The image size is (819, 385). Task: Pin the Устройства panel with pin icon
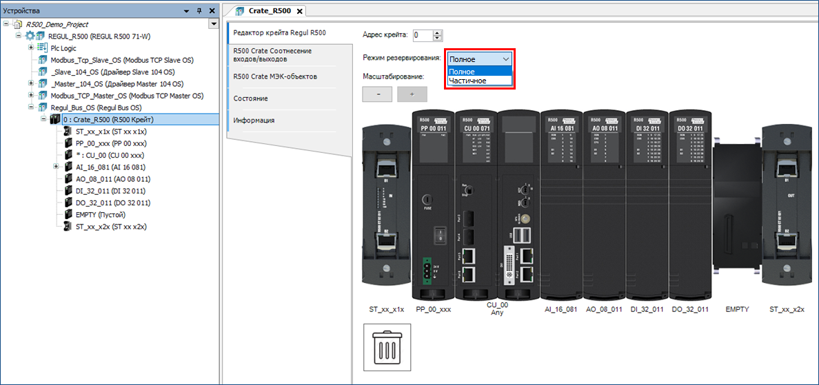(x=199, y=11)
